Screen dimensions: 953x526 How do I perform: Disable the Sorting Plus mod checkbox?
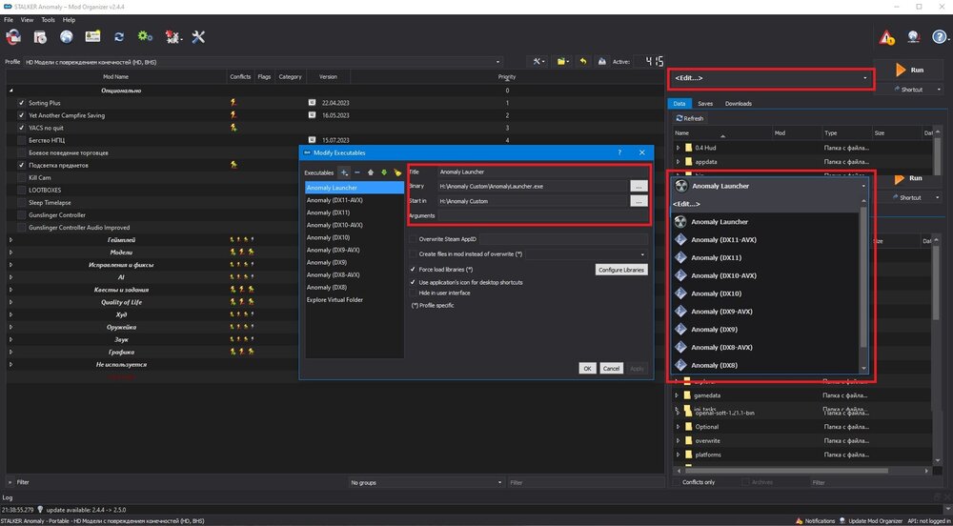click(22, 103)
